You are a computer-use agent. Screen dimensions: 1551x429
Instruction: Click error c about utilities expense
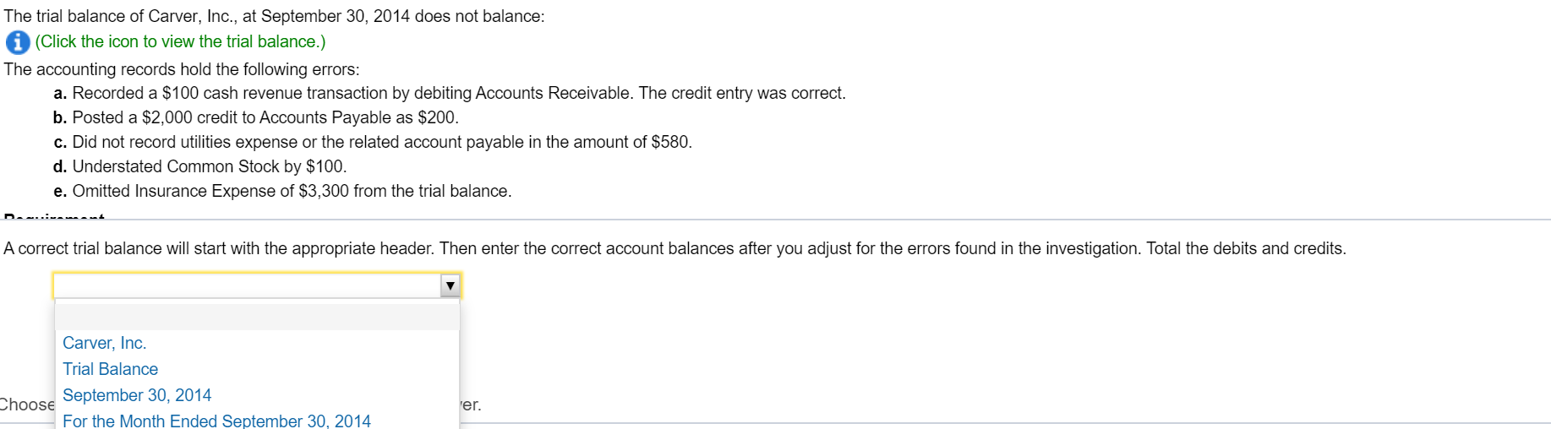pyautogui.click(x=372, y=142)
